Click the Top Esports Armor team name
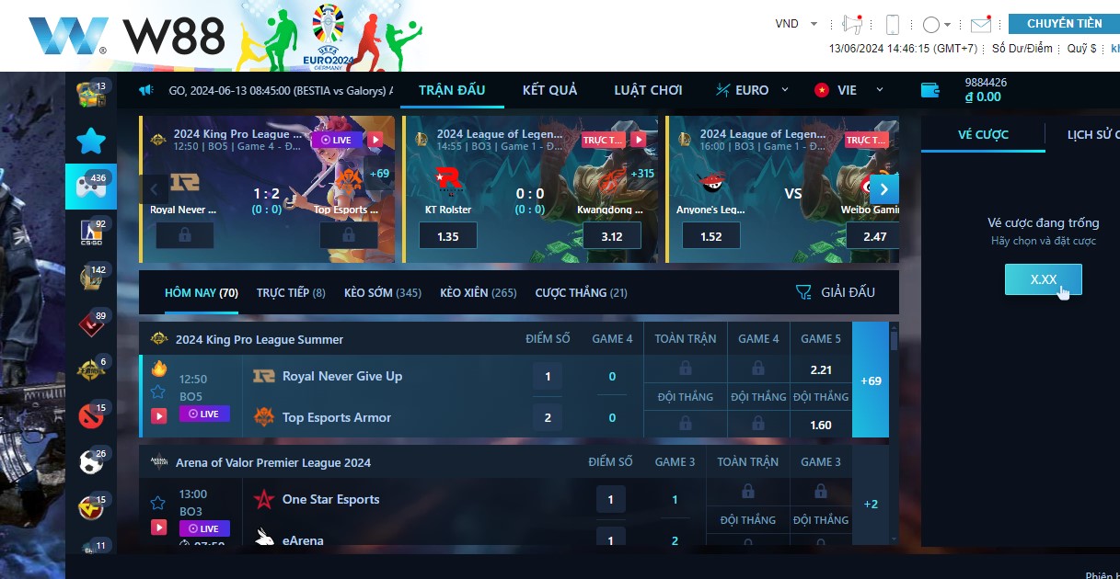This screenshot has height=579, width=1120. click(x=337, y=417)
